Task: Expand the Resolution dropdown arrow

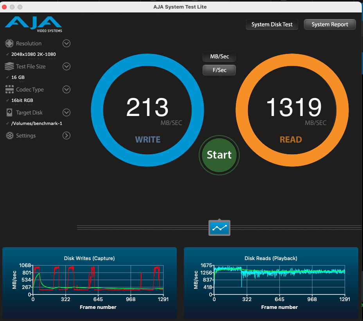Action: click(x=66, y=43)
